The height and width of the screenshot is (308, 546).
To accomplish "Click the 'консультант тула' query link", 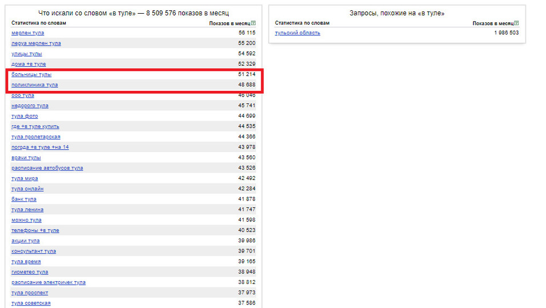I will pos(34,251).
